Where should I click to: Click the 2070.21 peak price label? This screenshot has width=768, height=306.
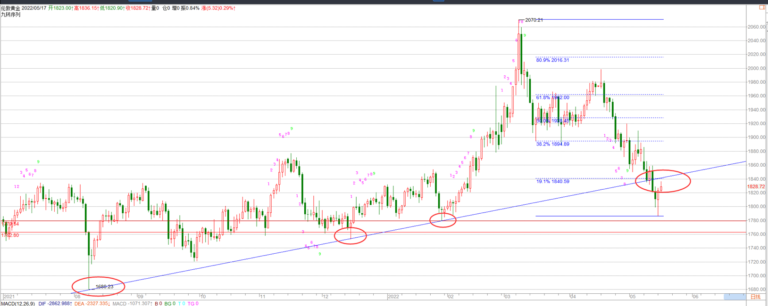pos(534,20)
